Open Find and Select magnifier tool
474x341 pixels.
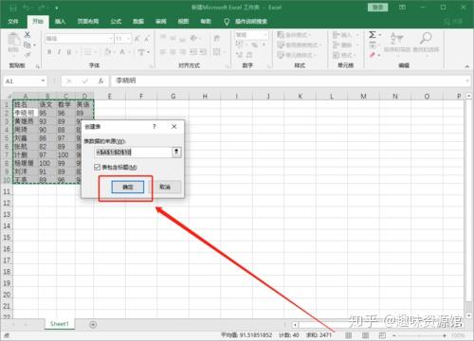(x=426, y=38)
